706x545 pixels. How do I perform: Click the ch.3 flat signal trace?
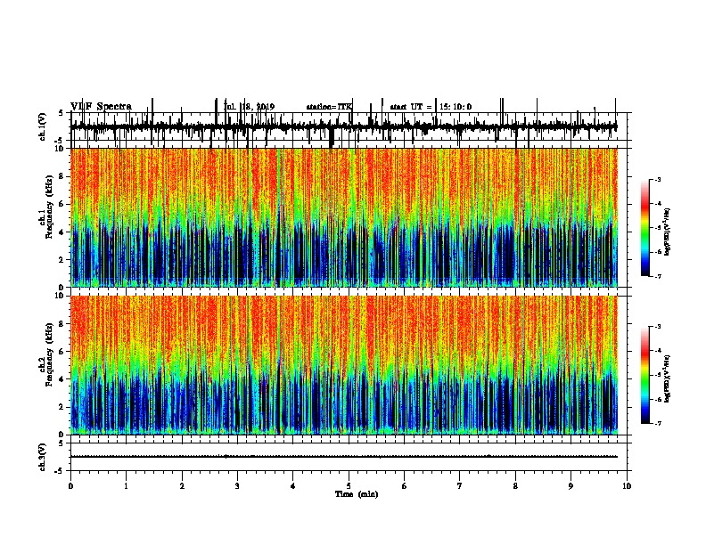(x=344, y=457)
